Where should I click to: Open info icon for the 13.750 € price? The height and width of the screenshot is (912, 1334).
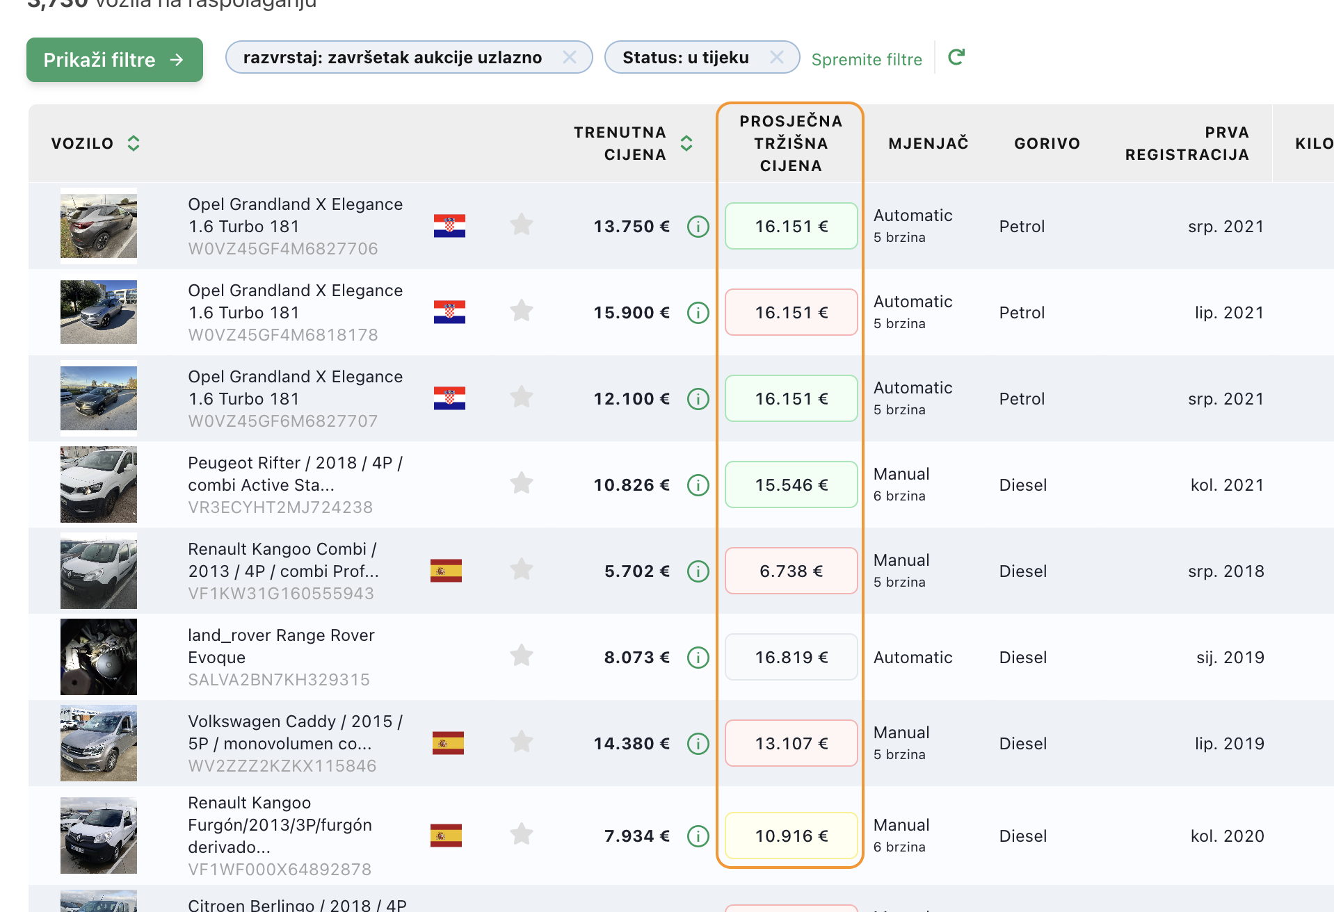point(698,227)
